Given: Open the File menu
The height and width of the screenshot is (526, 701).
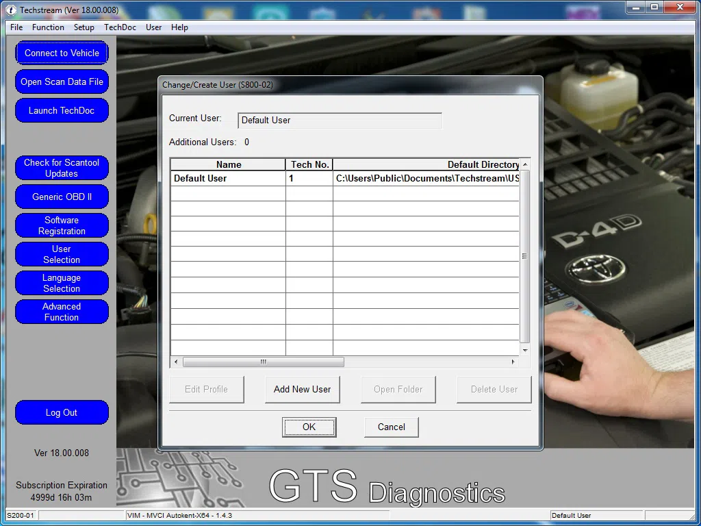Looking at the screenshot, I should pos(16,27).
